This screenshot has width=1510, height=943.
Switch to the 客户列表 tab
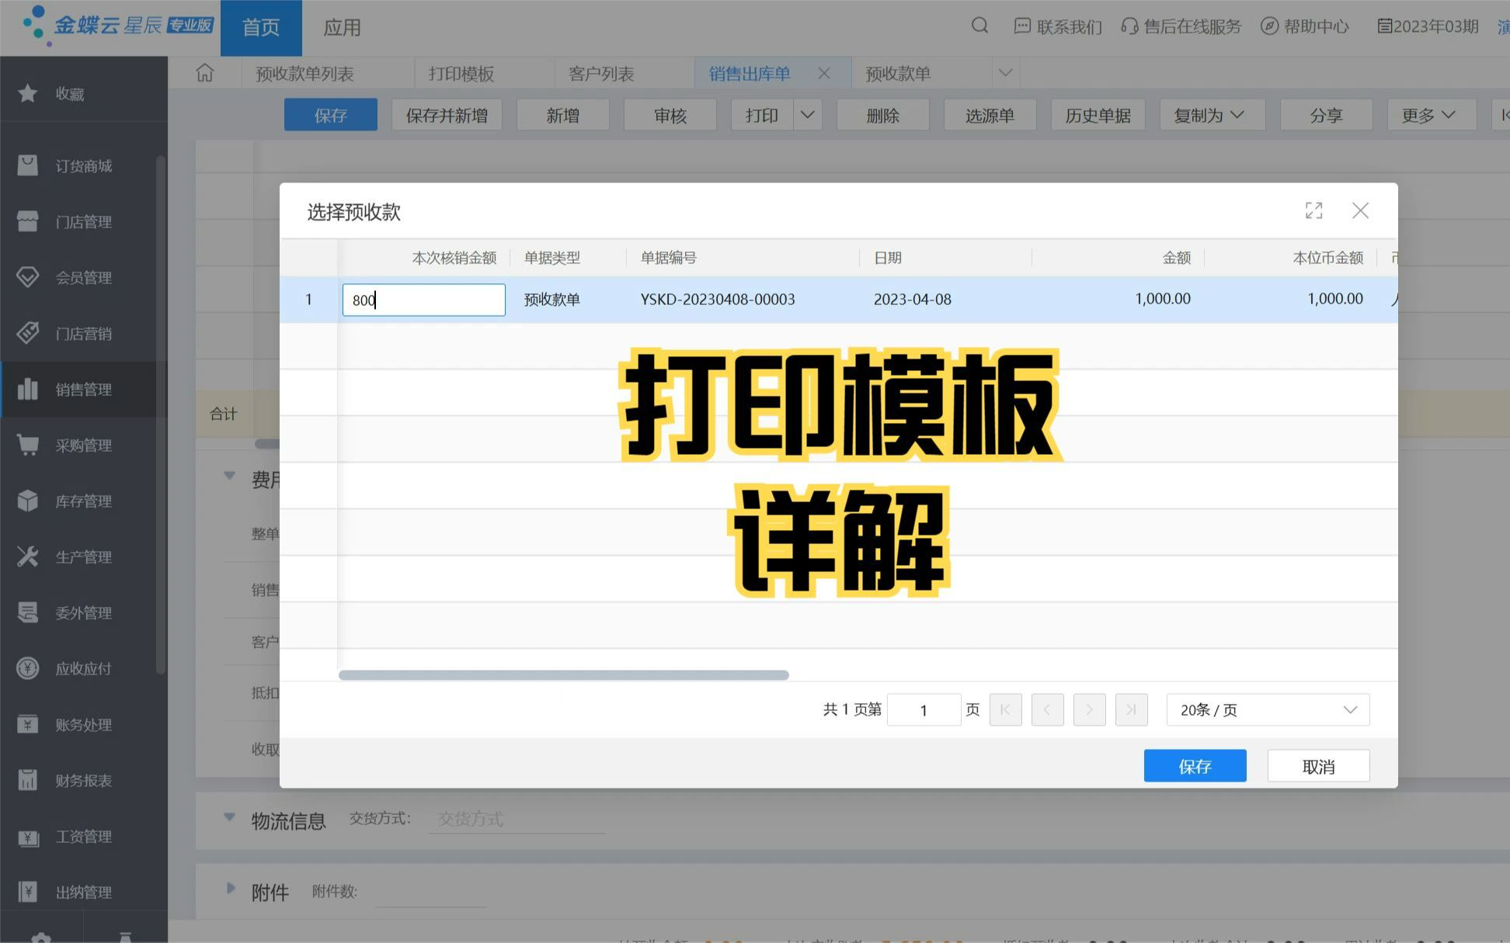[x=602, y=74]
